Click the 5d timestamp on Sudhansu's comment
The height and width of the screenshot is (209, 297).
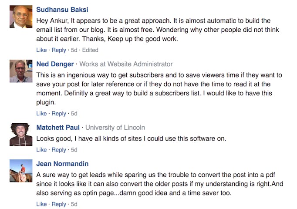click(x=74, y=50)
